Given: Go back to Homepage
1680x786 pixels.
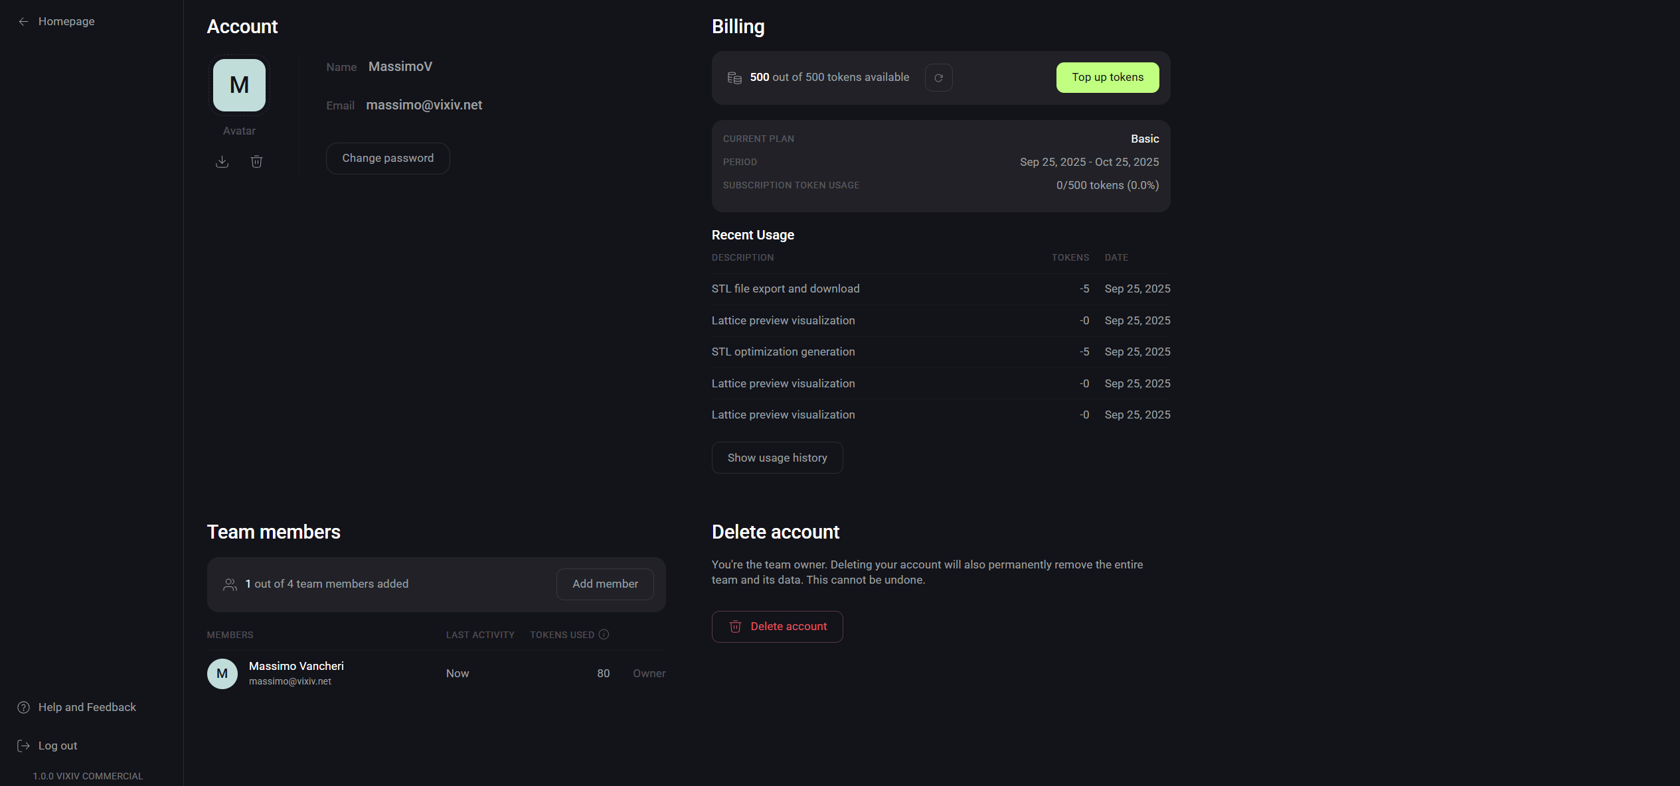Looking at the screenshot, I should pyautogui.click(x=66, y=22).
